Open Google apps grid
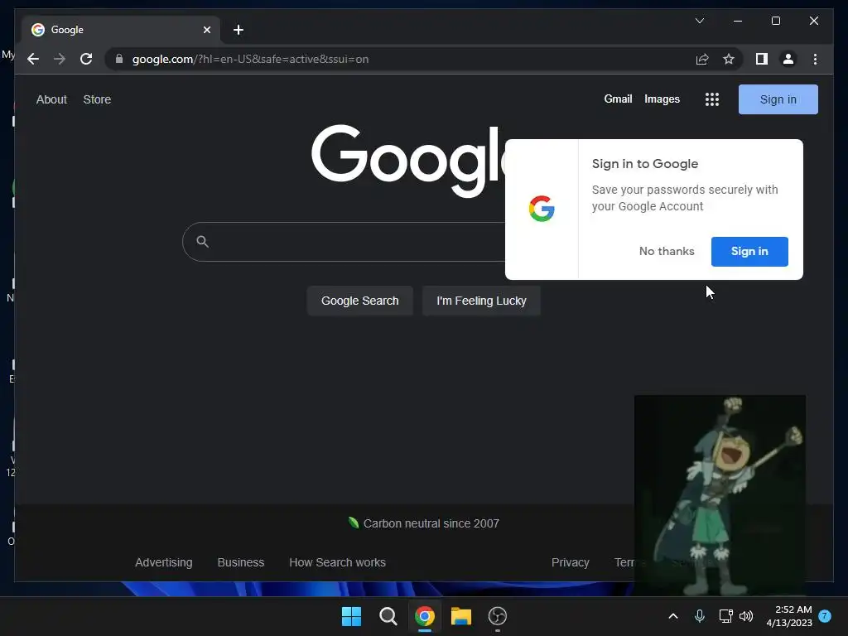 coord(712,99)
